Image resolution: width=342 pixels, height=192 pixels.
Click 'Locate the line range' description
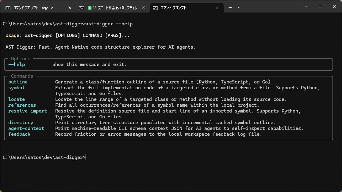(x=171, y=99)
